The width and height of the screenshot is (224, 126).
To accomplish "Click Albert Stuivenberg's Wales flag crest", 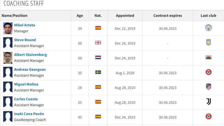I will 208,57.
